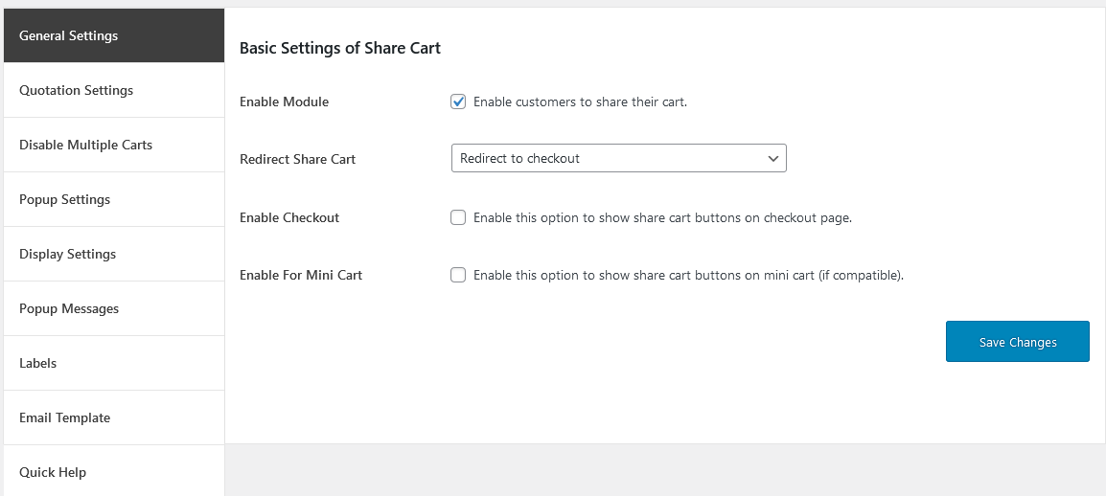Open the General Settings tab
This screenshot has height=496, width=1106.
pyautogui.click(x=114, y=35)
